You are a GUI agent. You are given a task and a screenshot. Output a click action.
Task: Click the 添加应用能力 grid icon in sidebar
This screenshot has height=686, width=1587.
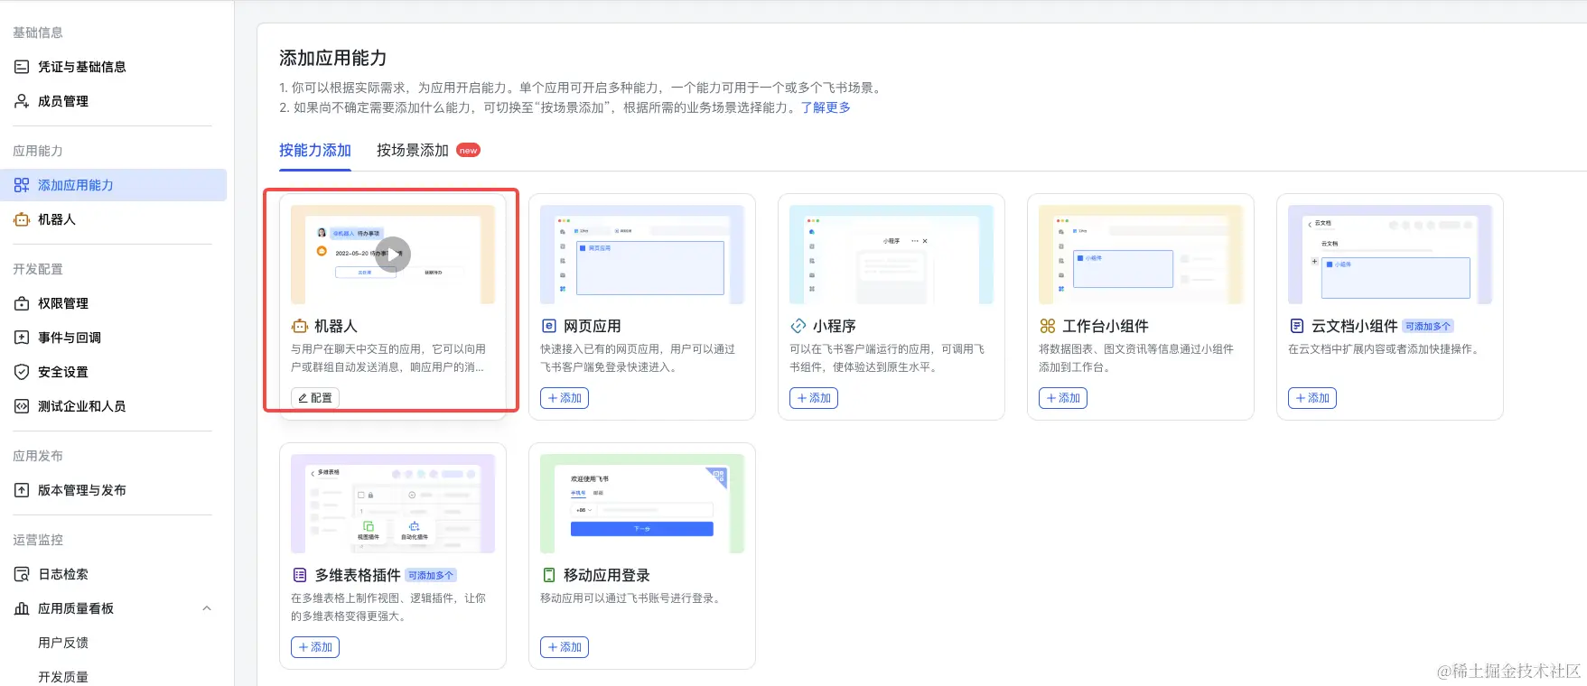[x=22, y=185]
